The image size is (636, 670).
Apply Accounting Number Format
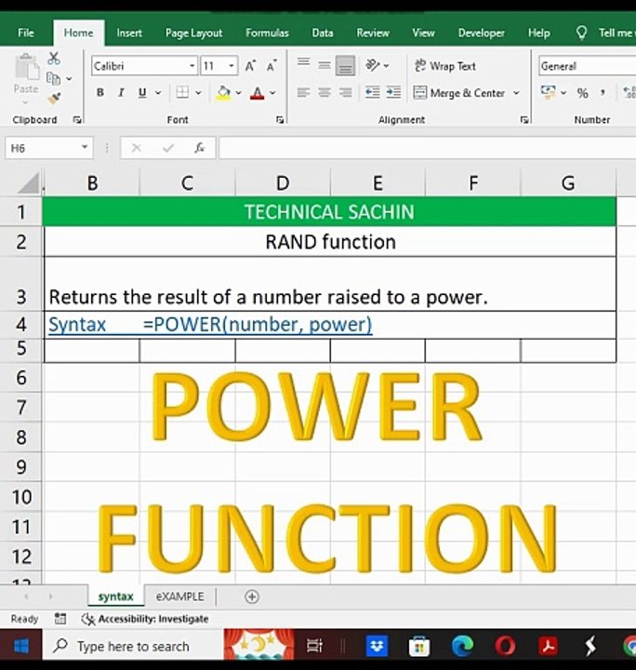tap(548, 92)
